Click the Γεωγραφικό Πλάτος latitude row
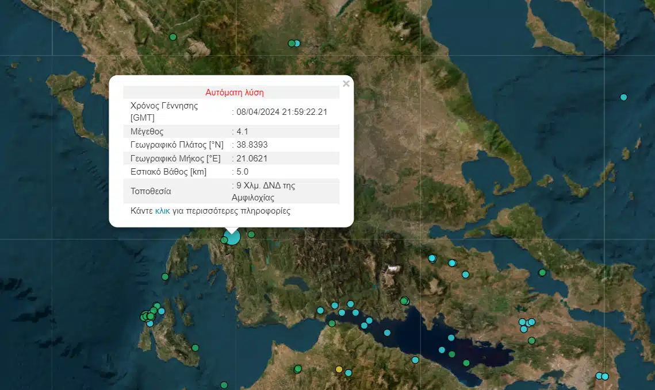The image size is (655, 390). click(x=231, y=145)
